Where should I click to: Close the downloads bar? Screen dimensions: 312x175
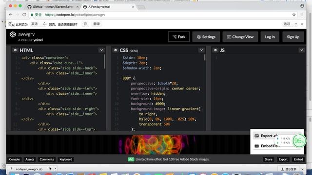[x=302, y=169]
